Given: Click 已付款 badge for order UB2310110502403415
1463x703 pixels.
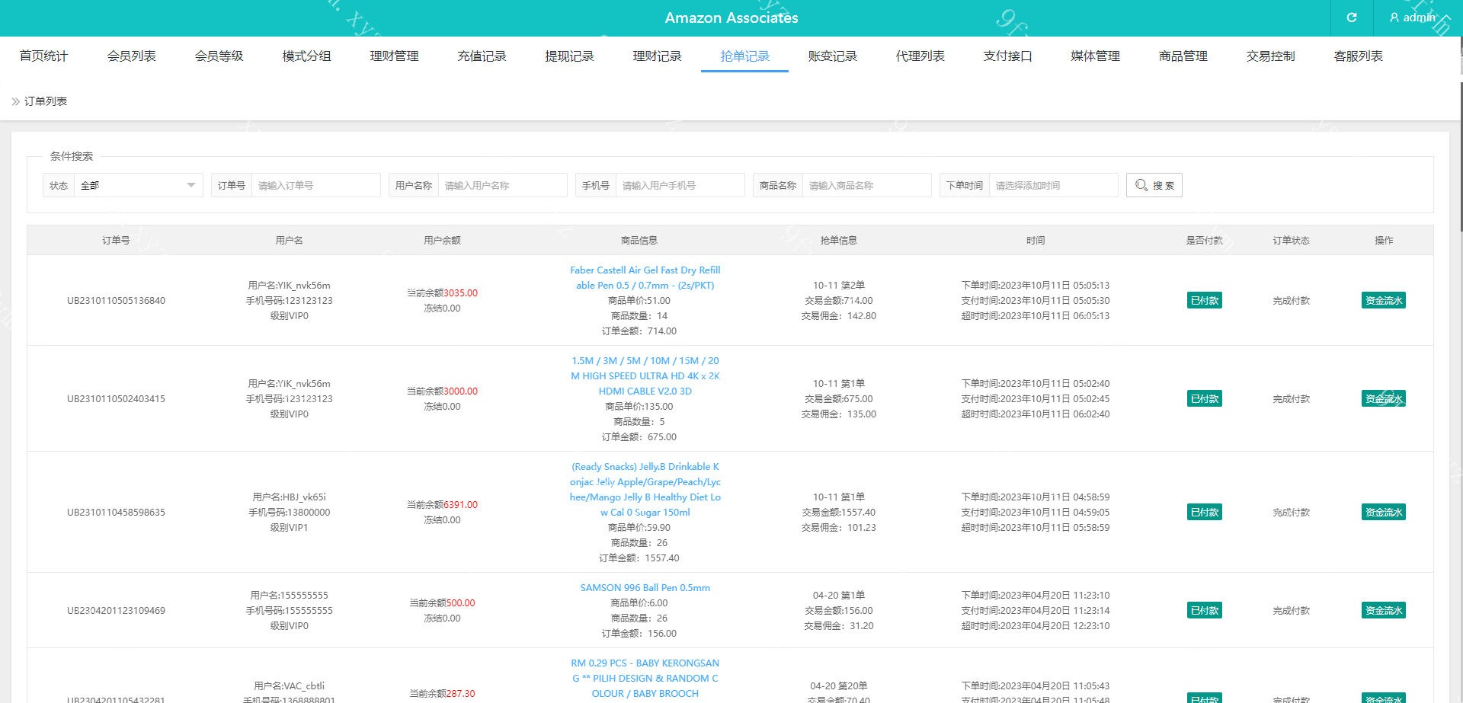Looking at the screenshot, I should (1205, 398).
